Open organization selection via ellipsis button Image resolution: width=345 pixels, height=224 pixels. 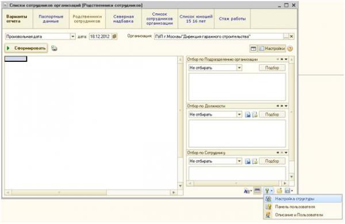(286, 37)
